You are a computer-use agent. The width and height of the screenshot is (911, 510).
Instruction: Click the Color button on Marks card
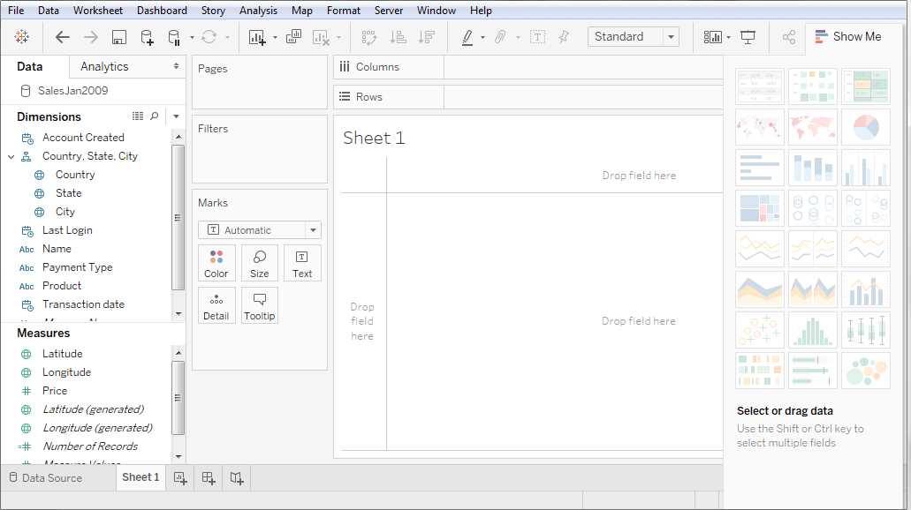[216, 264]
